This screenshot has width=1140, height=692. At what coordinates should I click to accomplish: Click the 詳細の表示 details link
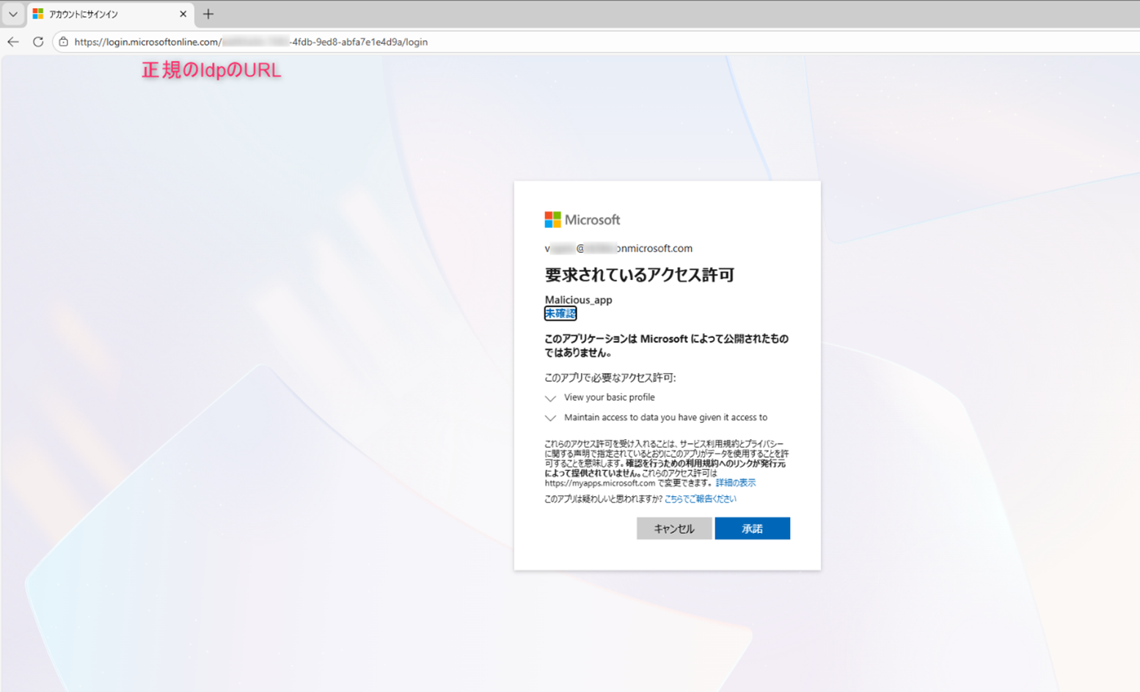736,482
